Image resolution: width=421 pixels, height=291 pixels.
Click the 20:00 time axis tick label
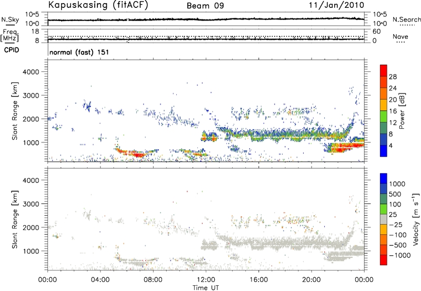point(312,280)
